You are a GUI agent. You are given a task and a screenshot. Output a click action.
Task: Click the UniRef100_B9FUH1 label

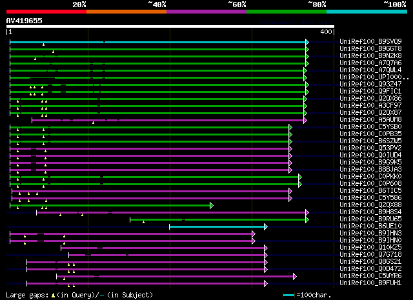(x=370, y=283)
